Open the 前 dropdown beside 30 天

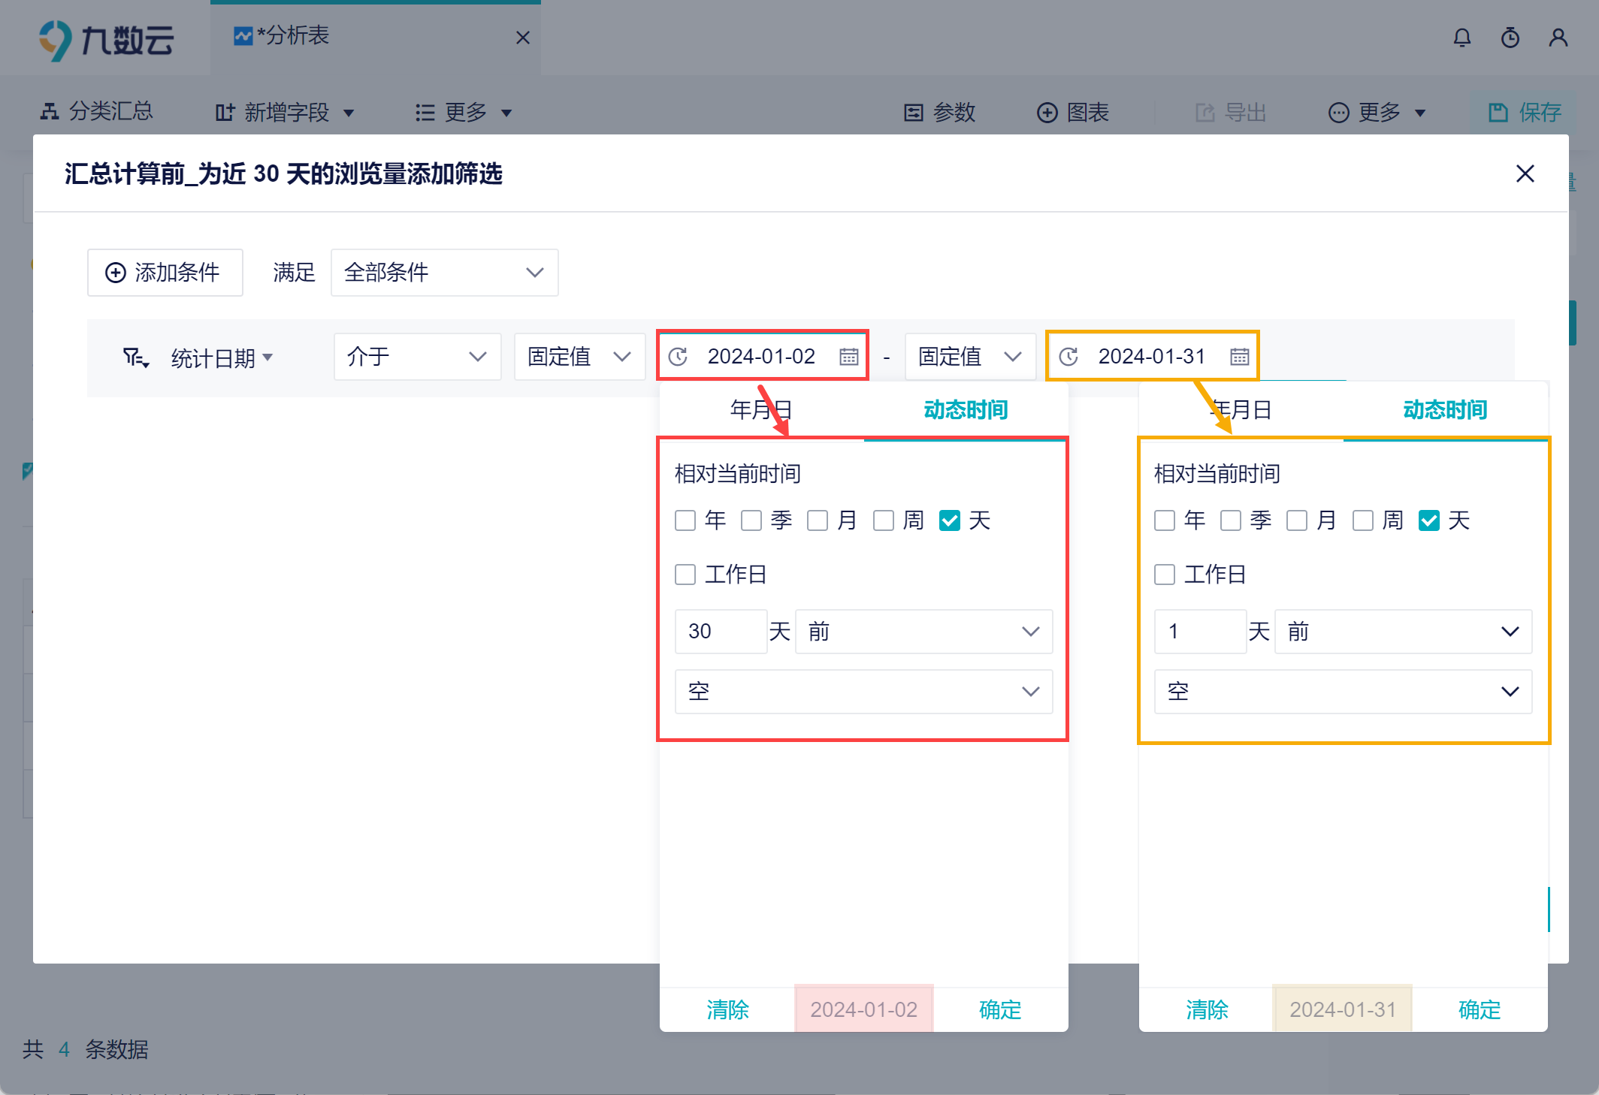(x=923, y=632)
